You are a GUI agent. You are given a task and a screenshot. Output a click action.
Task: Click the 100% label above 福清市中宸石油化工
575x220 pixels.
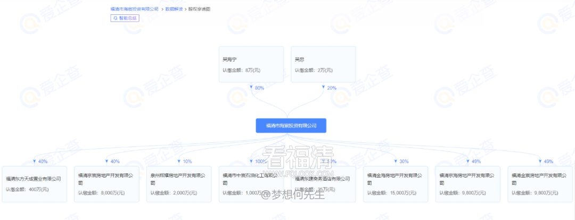point(261,162)
